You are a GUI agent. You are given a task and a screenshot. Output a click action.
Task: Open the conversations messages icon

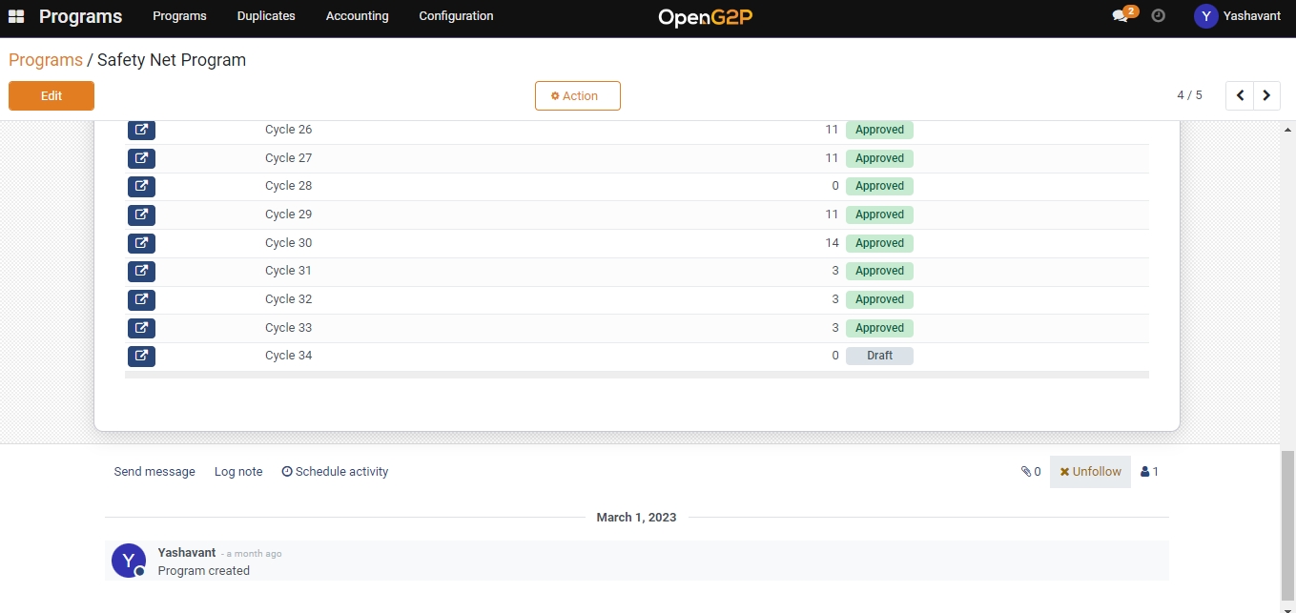(x=1121, y=16)
